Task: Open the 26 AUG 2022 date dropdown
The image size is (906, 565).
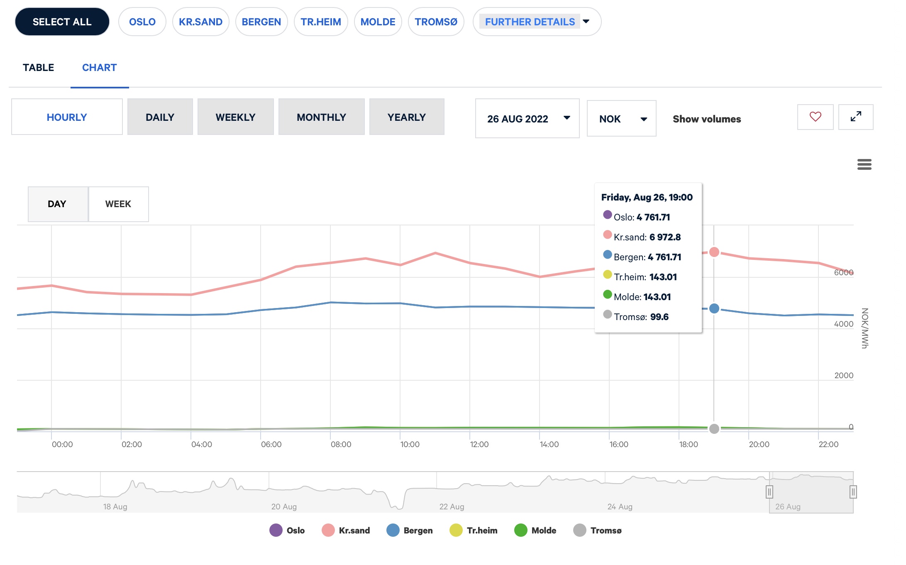Action: pos(527,119)
